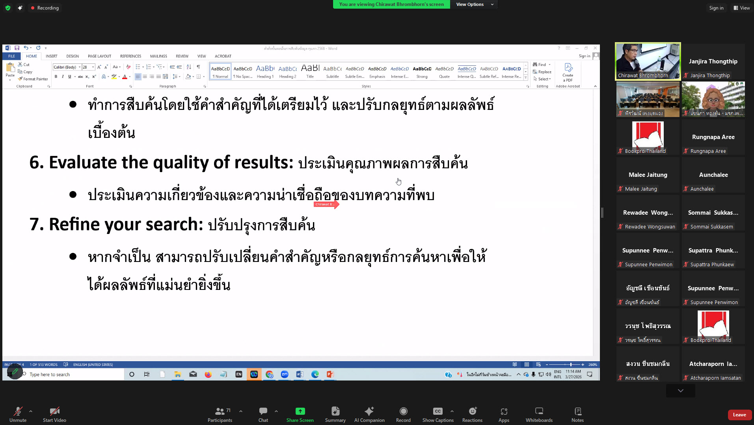Start video camera
Screen dimensions: 754x425
coord(54,414)
